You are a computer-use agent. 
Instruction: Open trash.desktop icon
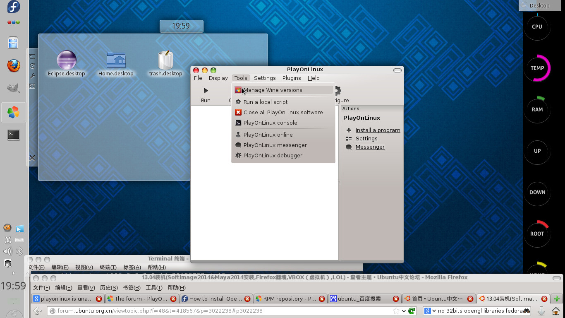[x=165, y=64]
